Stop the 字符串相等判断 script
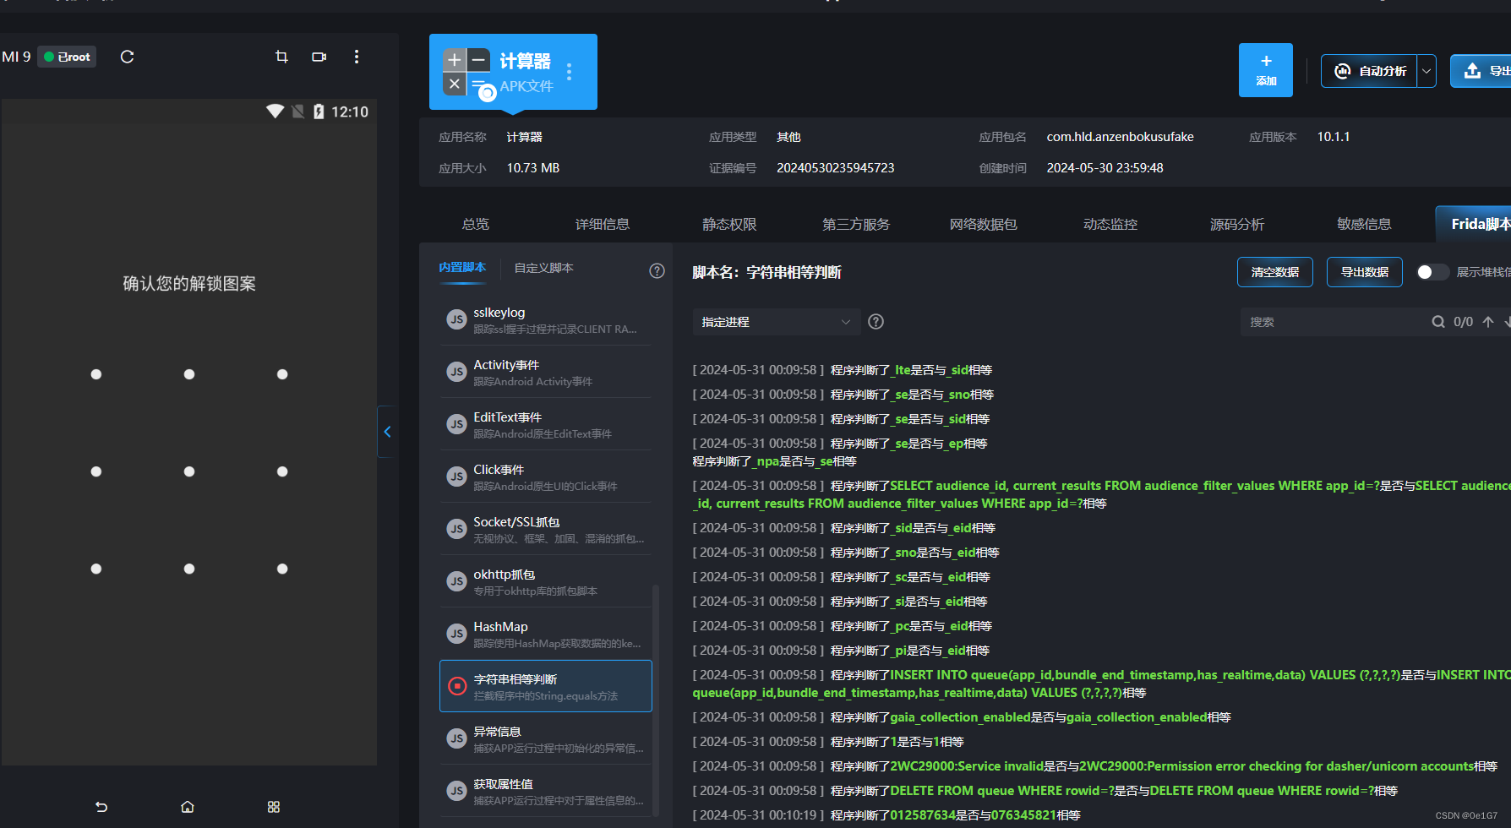1511x828 pixels. (457, 686)
